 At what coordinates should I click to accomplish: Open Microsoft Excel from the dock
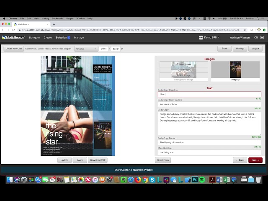(227, 180)
